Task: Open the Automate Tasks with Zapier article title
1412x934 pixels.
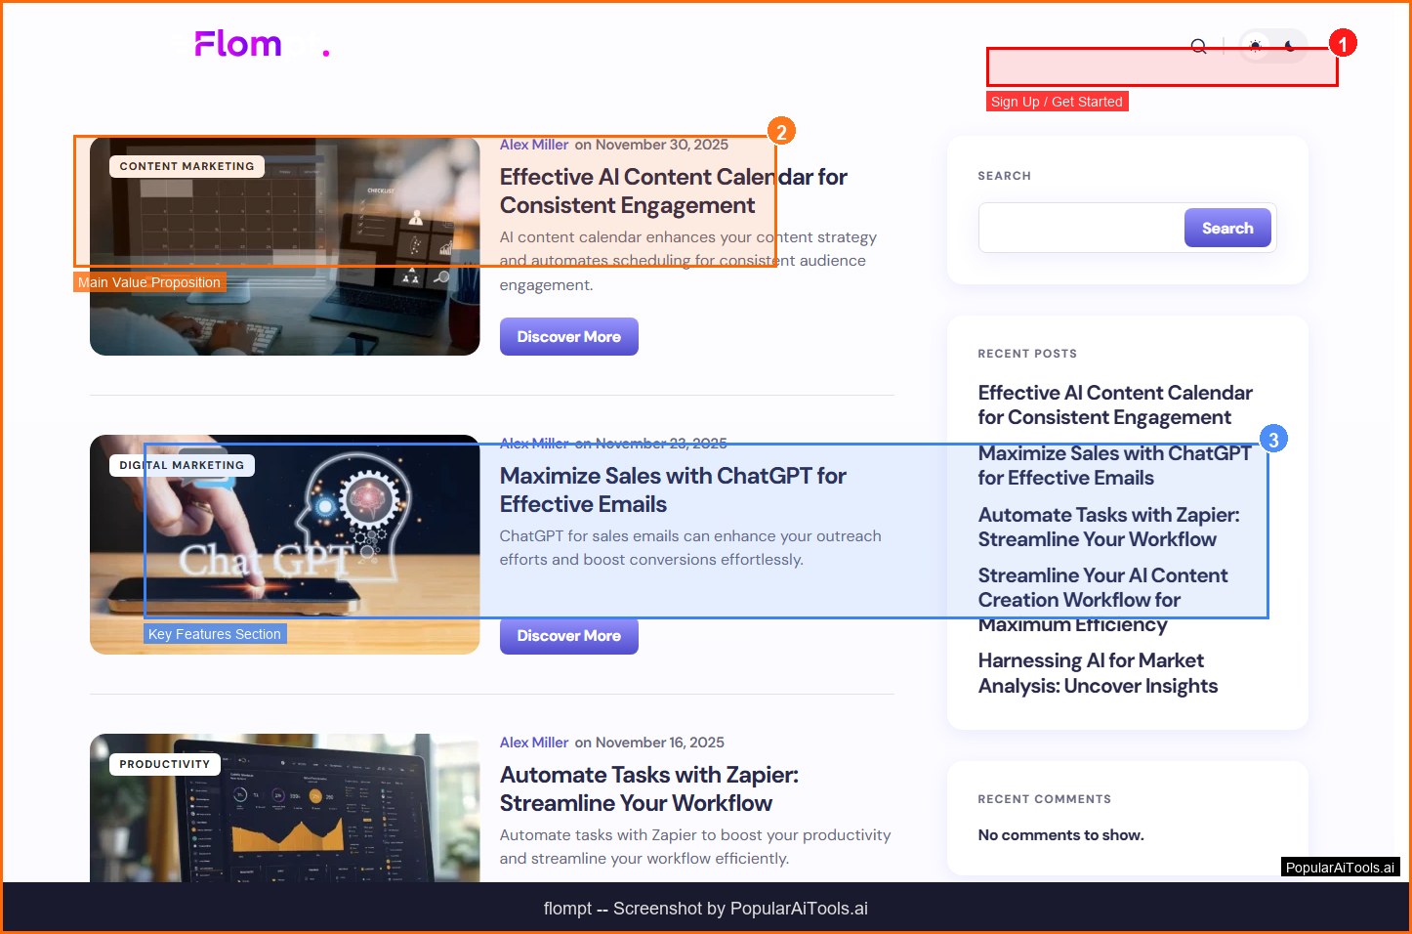Action: (x=648, y=788)
